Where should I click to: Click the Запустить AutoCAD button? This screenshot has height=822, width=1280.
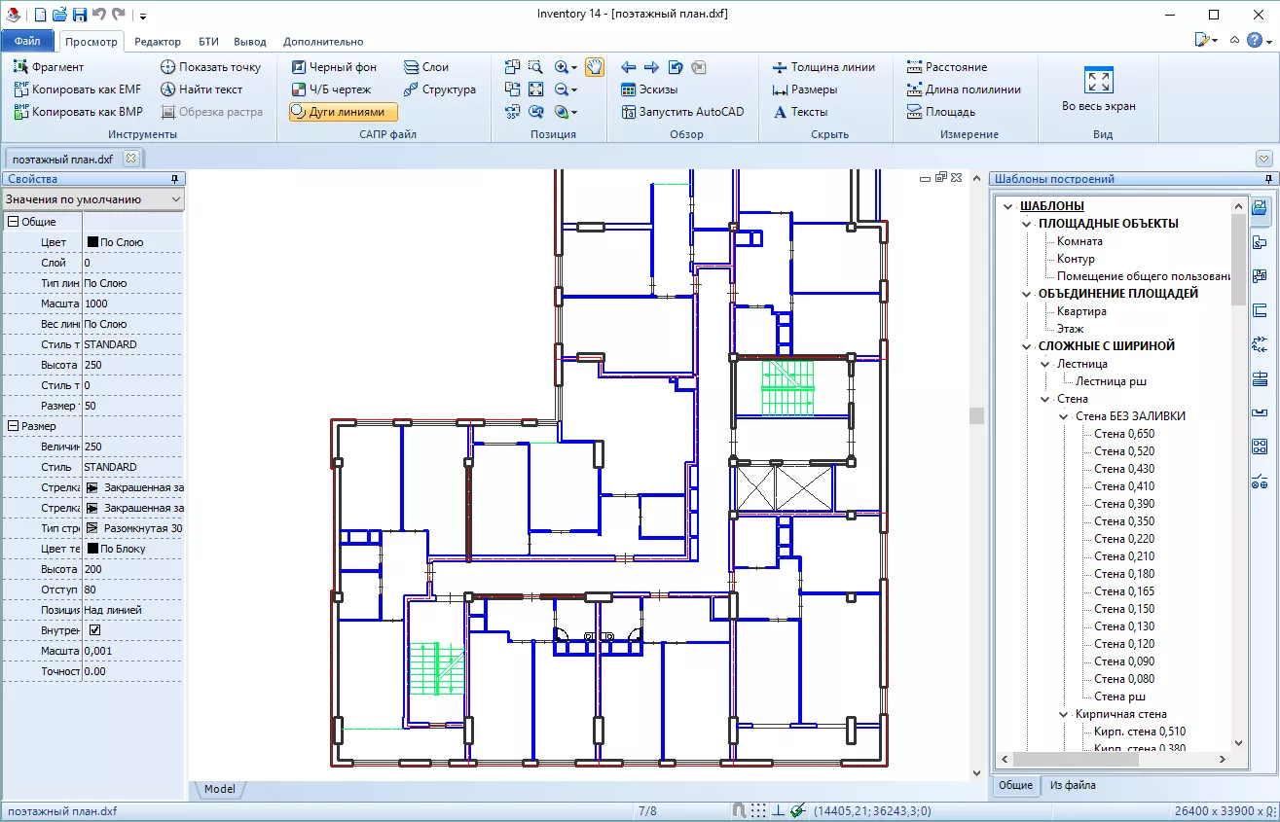682,112
